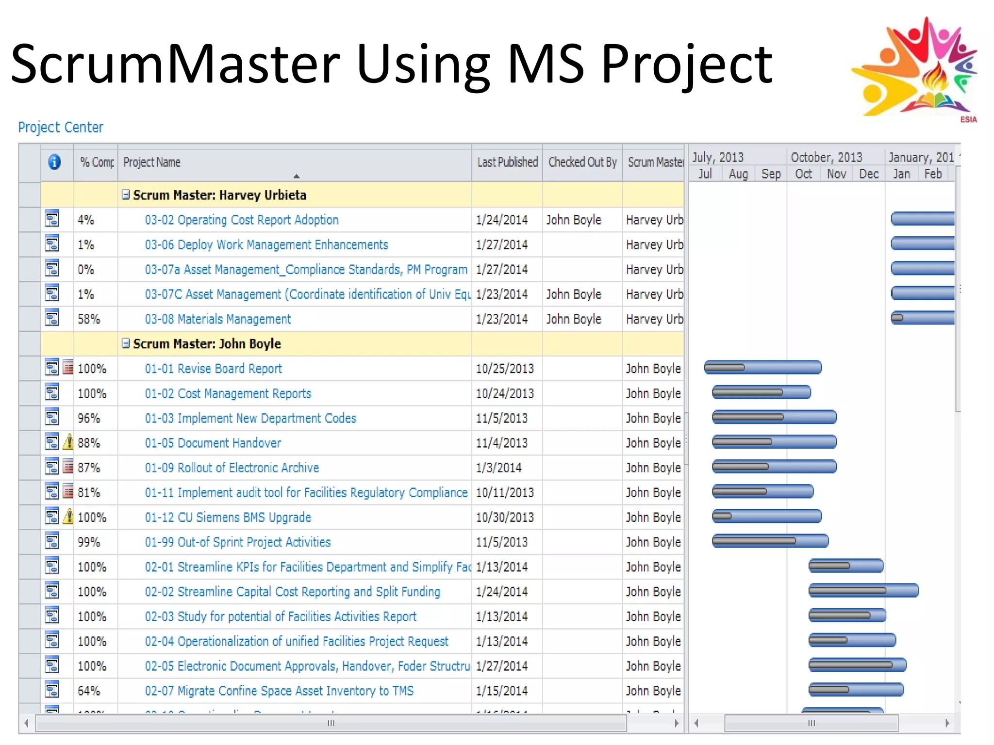Click the Gantt chart horizontal scrollbar thumb
The image size is (994, 745).
click(x=811, y=723)
